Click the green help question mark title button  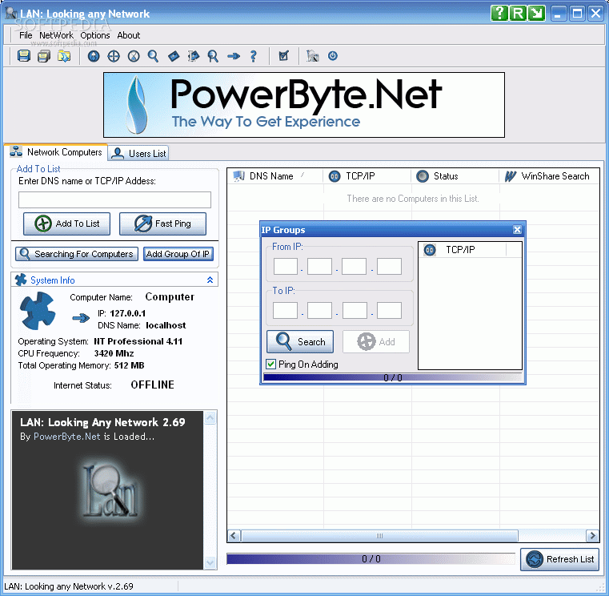[499, 14]
